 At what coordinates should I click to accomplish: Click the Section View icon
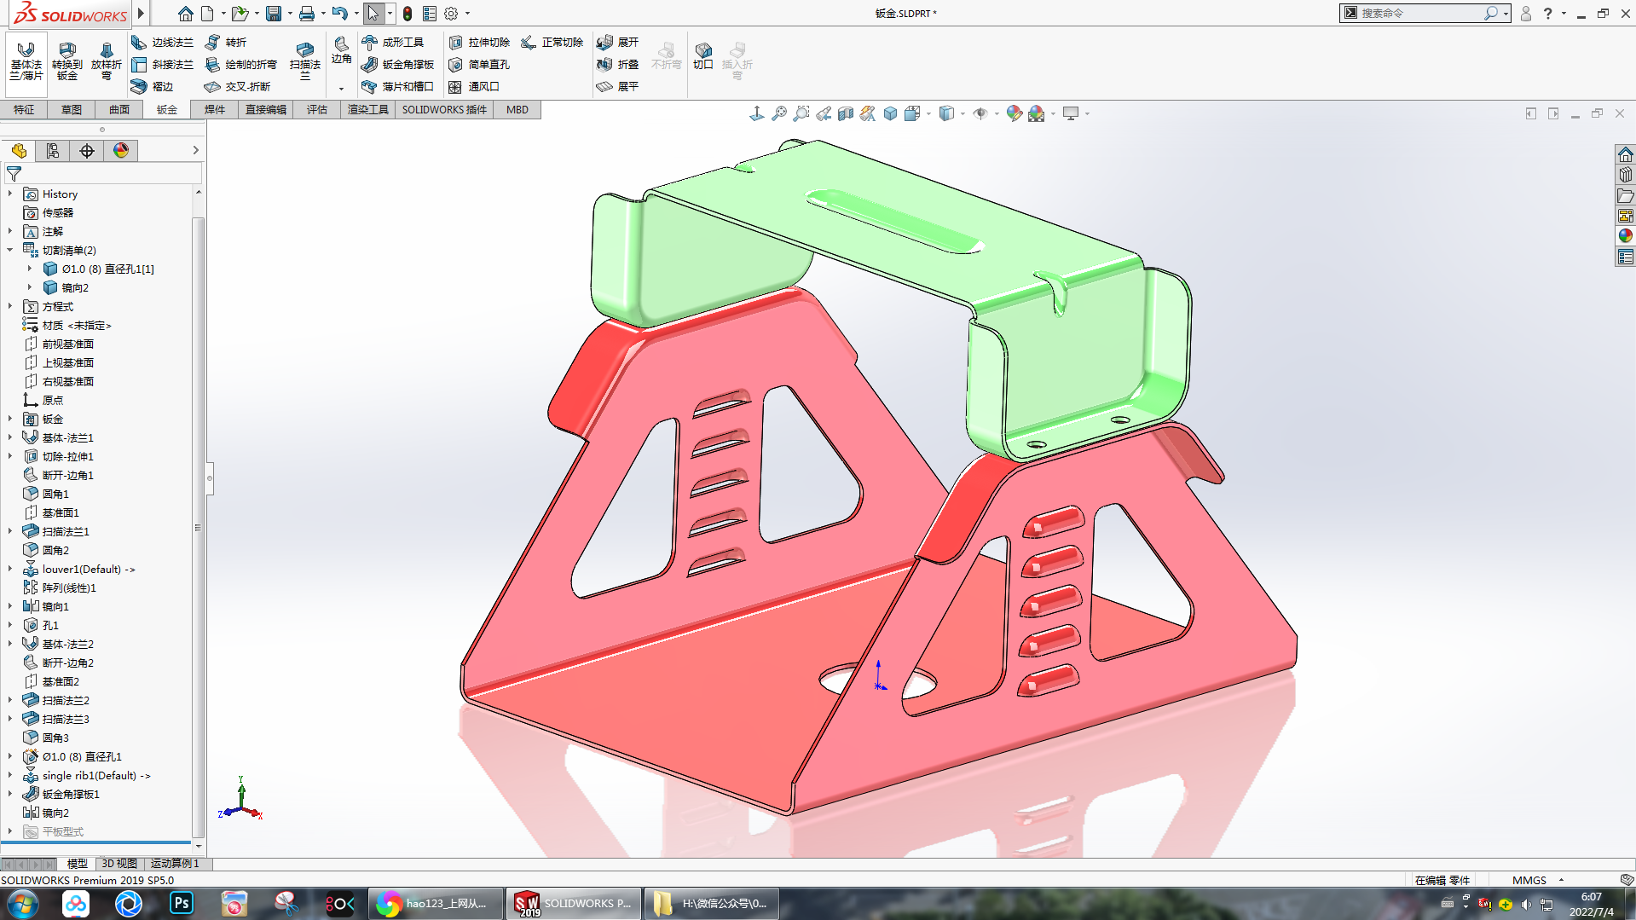coord(846,113)
